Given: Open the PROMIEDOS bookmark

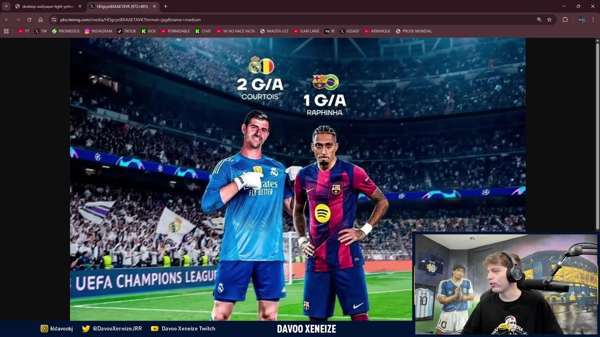Looking at the screenshot, I should (x=66, y=31).
